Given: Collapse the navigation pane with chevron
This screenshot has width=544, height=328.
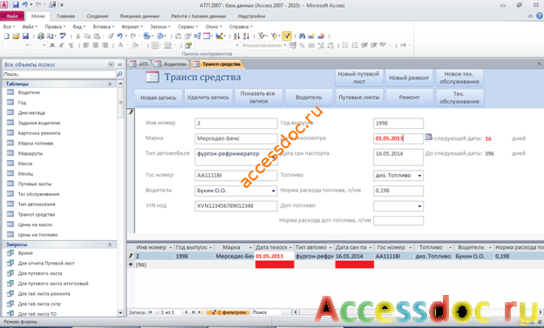Looking at the screenshot, I should pos(120,64).
